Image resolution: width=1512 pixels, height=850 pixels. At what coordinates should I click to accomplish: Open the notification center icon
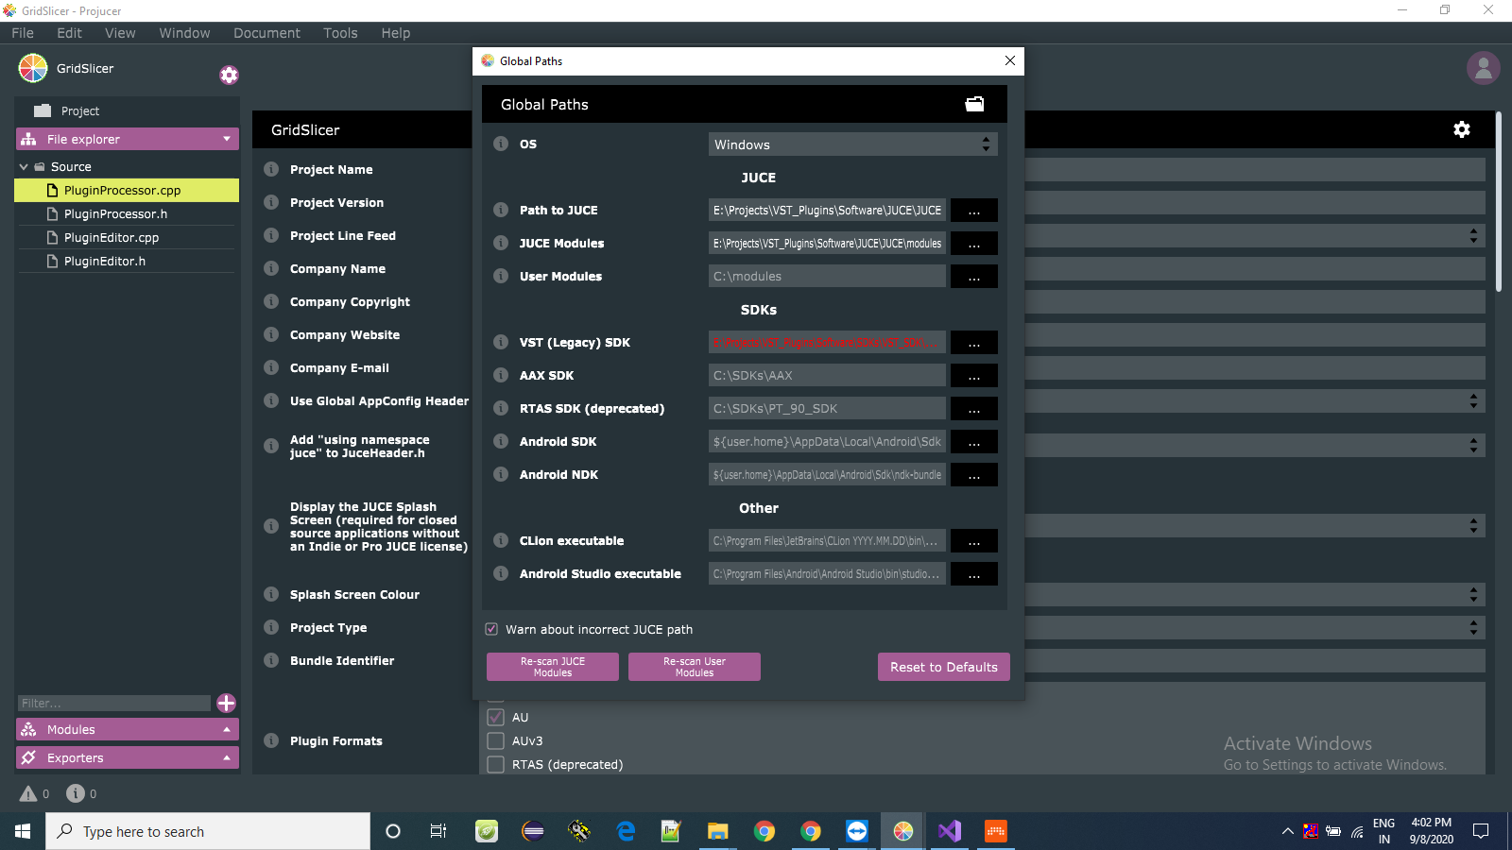1481,831
